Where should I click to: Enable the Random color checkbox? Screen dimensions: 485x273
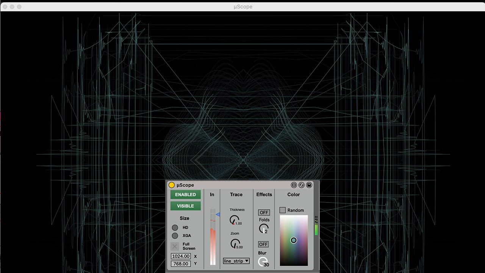pyautogui.click(x=283, y=210)
